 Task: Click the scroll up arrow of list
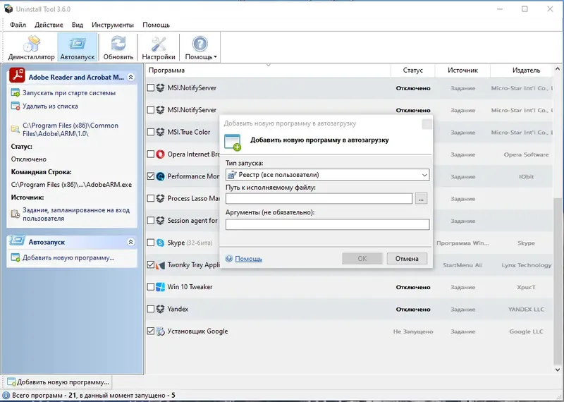click(x=558, y=68)
